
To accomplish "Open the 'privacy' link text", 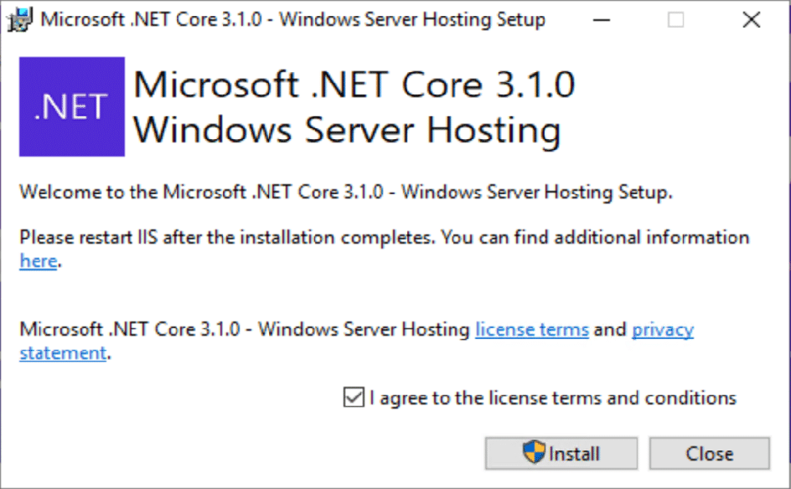I will pos(663,330).
